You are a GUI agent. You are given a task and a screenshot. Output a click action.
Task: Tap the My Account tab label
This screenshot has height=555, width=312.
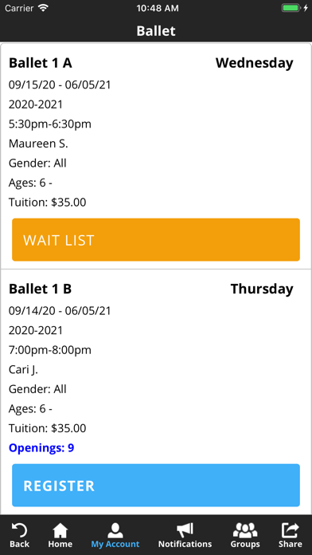[115, 544]
